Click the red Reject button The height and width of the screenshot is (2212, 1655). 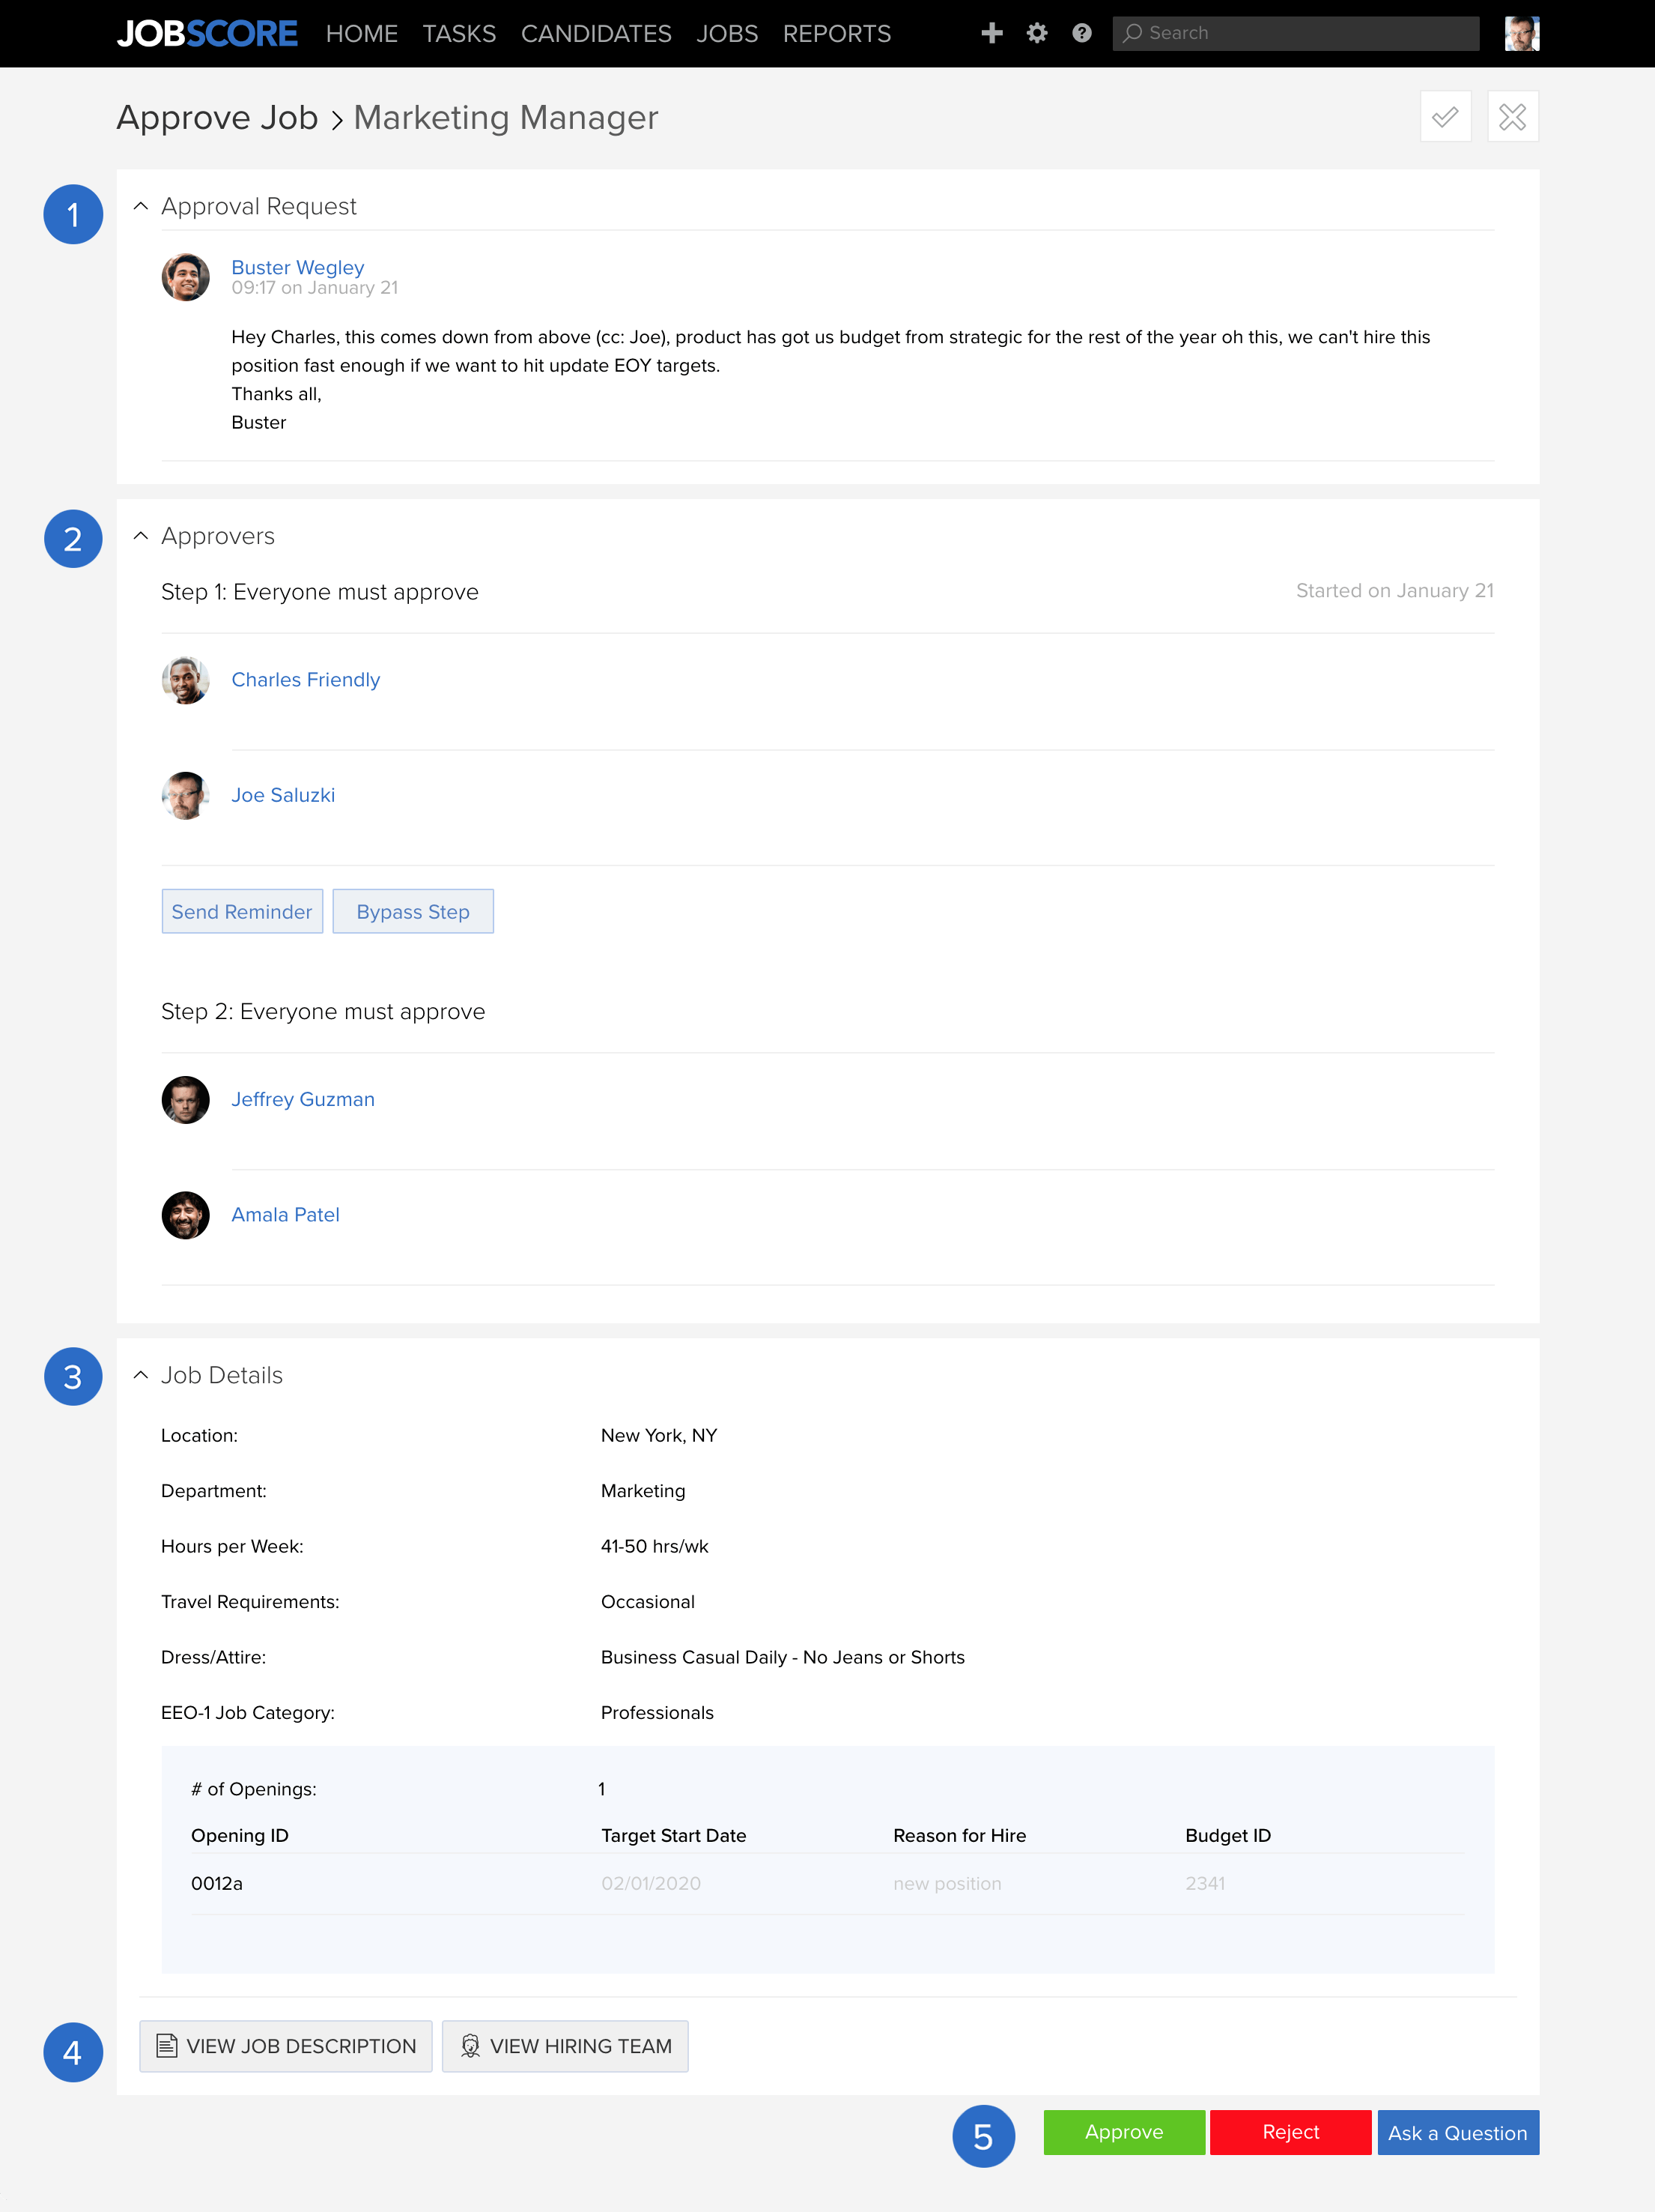point(1290,2132)
